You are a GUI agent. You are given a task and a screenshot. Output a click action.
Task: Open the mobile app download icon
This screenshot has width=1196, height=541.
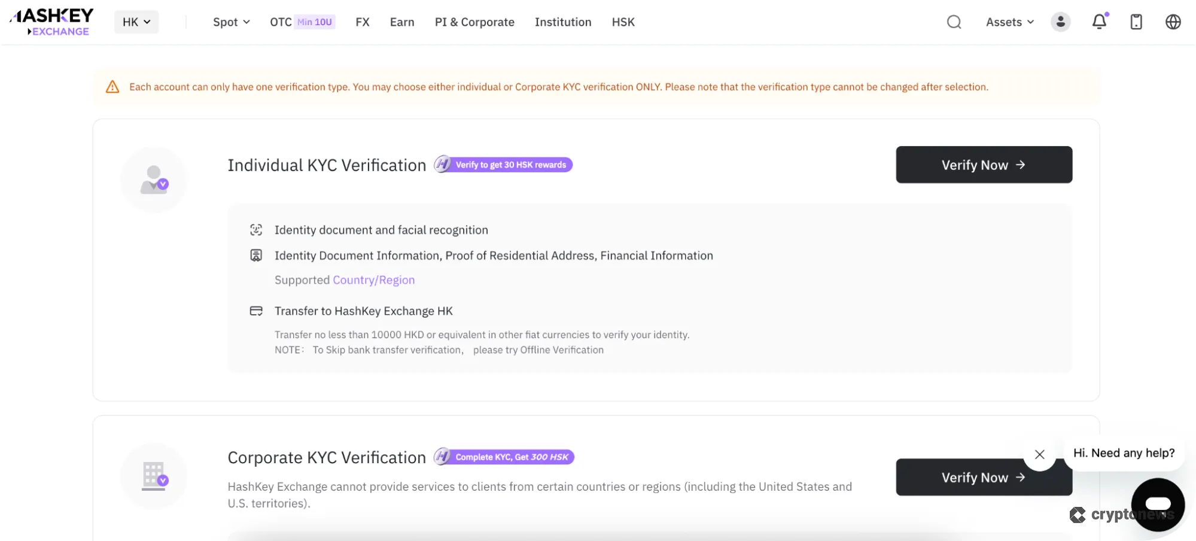[1136, 22]
